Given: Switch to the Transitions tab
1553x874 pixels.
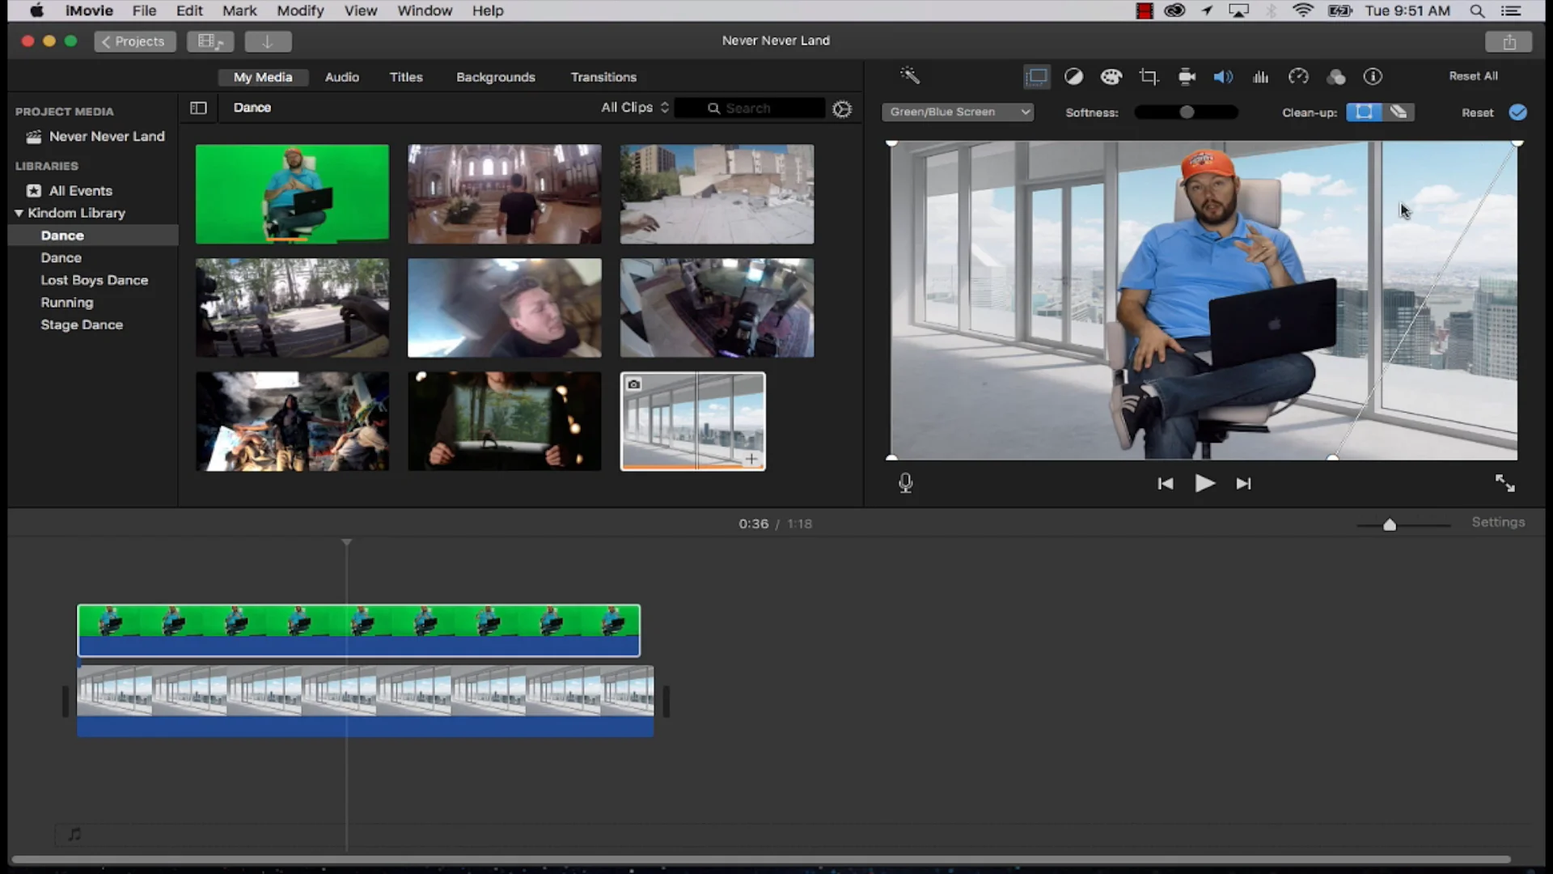Looking at the screenshot, I should pyautogui.click(x=603, y=77).
